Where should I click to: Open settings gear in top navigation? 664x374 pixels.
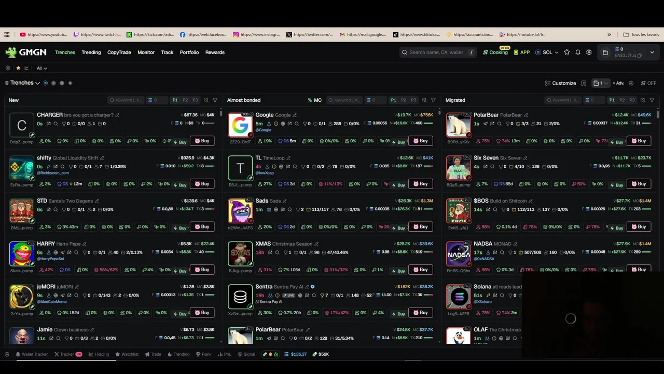[589, 52]
